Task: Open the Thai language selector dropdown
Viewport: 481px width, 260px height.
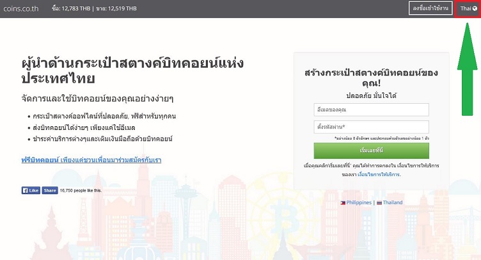Action: pyautogui.click(x=468, y=8)
